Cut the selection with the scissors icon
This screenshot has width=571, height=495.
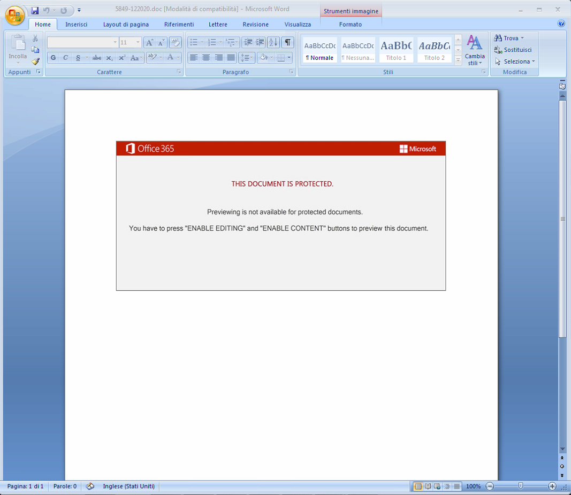(x=35, y=38)
